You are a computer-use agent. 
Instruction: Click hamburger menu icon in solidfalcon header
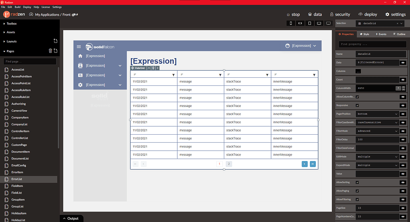(79, 46)
